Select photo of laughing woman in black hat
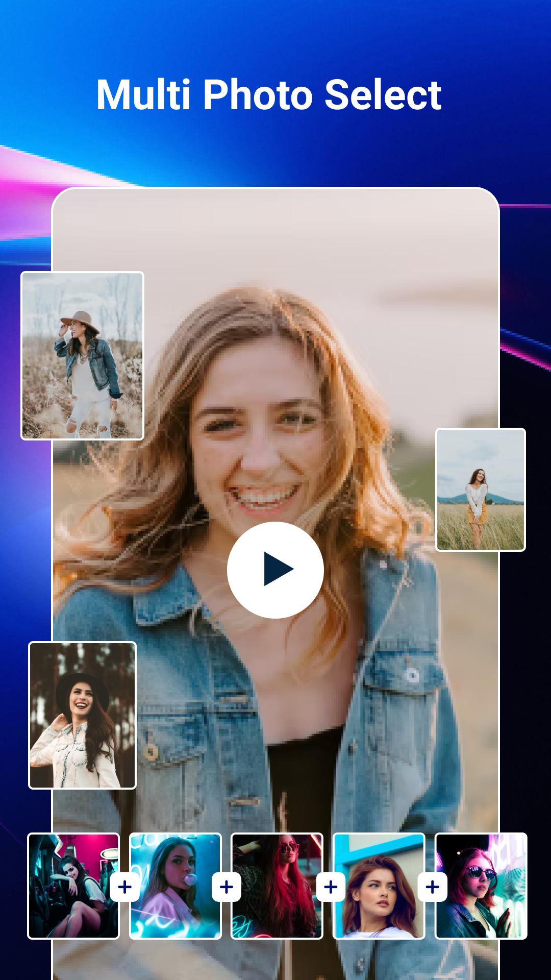Screen dimensions: 551x980 82,715
